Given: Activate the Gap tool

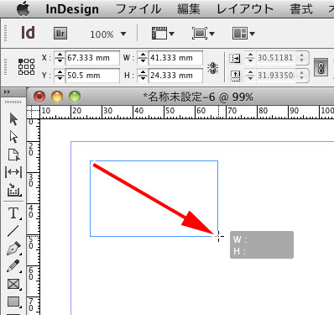Looking at the screenshot, I should (x=13, y=172).
